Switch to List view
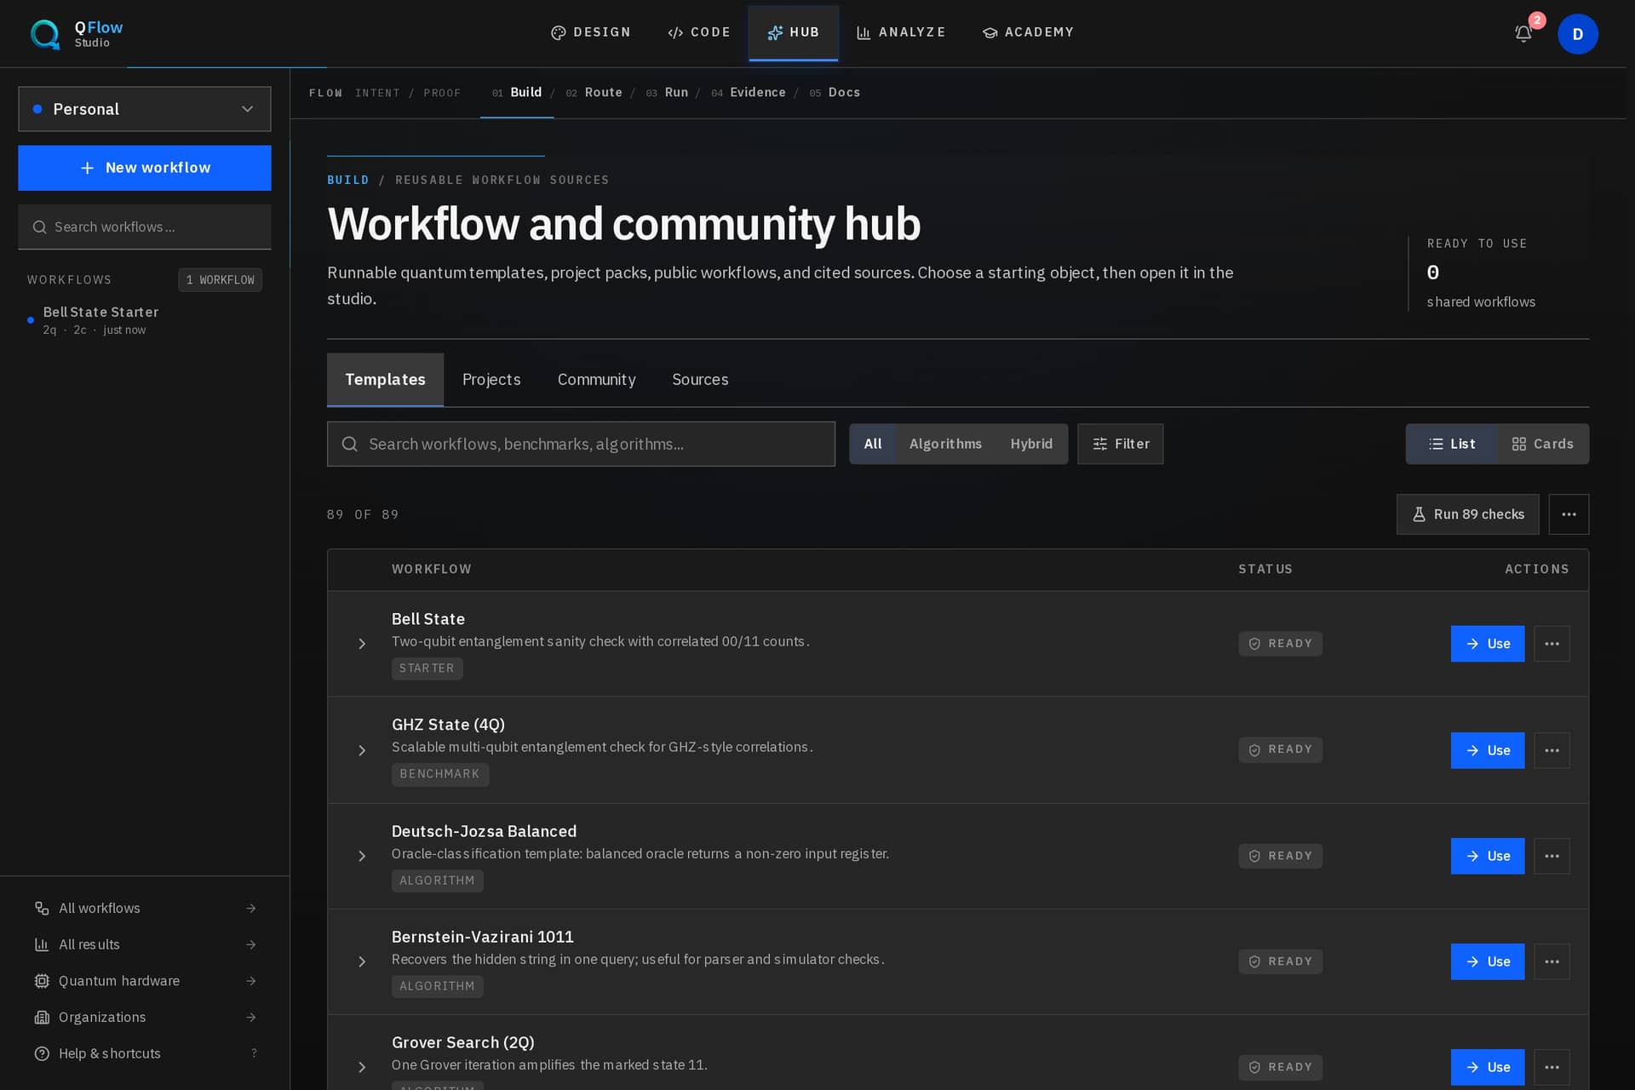This screenshot has width=1635, height=1090. pos(1452,444)
